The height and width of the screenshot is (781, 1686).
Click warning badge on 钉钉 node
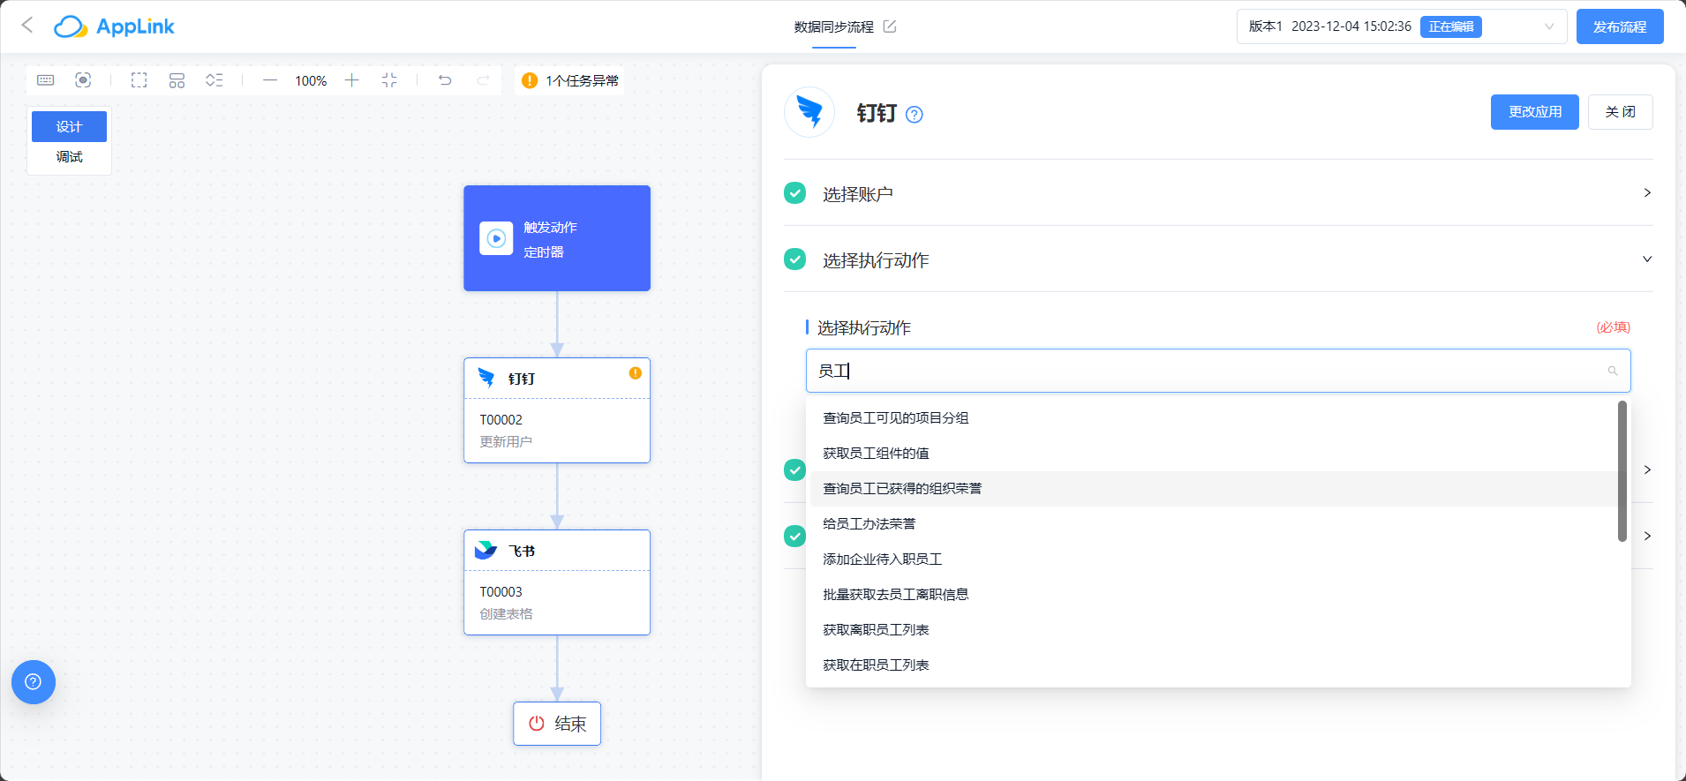[636, 373]
